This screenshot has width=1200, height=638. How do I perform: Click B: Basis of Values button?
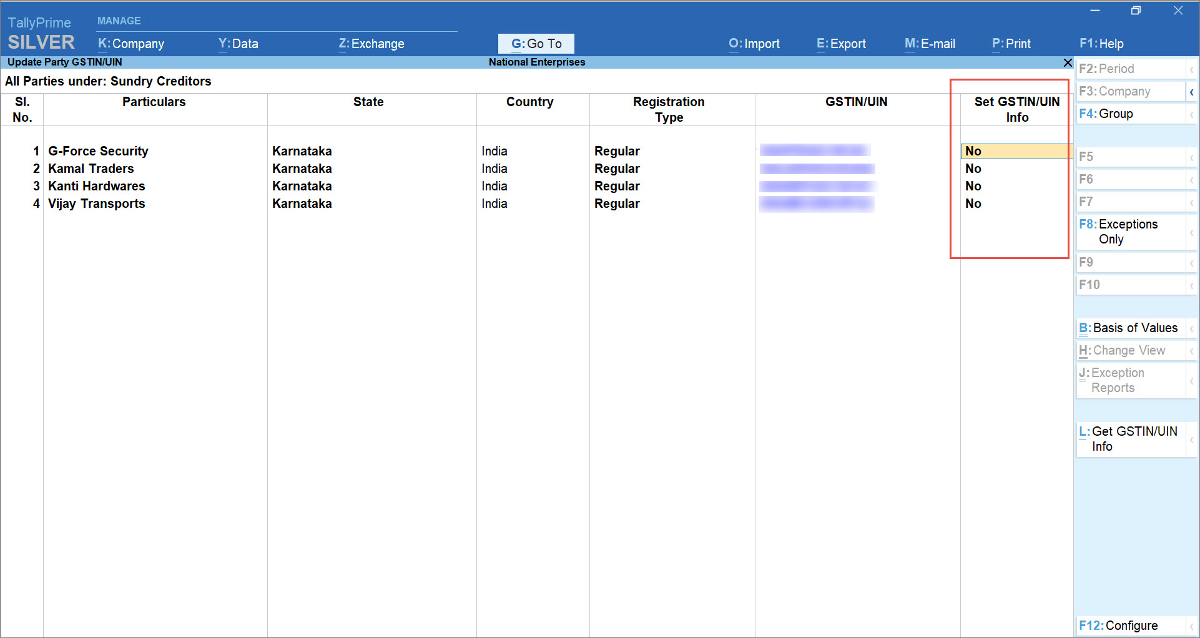tap(1131, 328)
